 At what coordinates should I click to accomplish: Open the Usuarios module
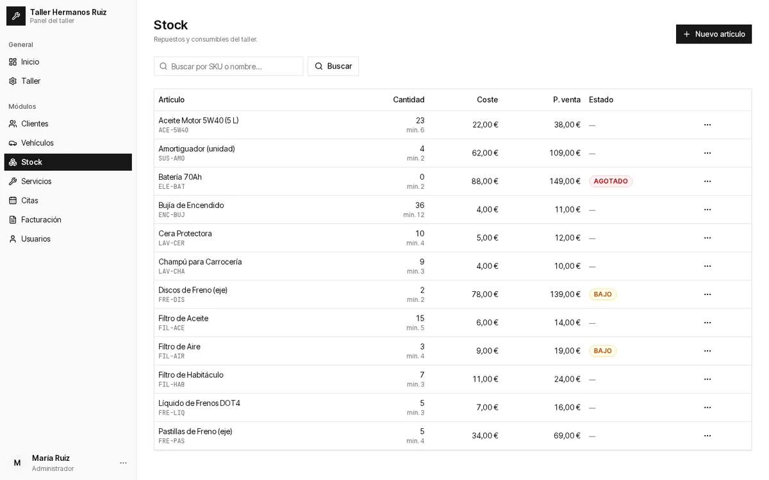[x=68, y=239]
